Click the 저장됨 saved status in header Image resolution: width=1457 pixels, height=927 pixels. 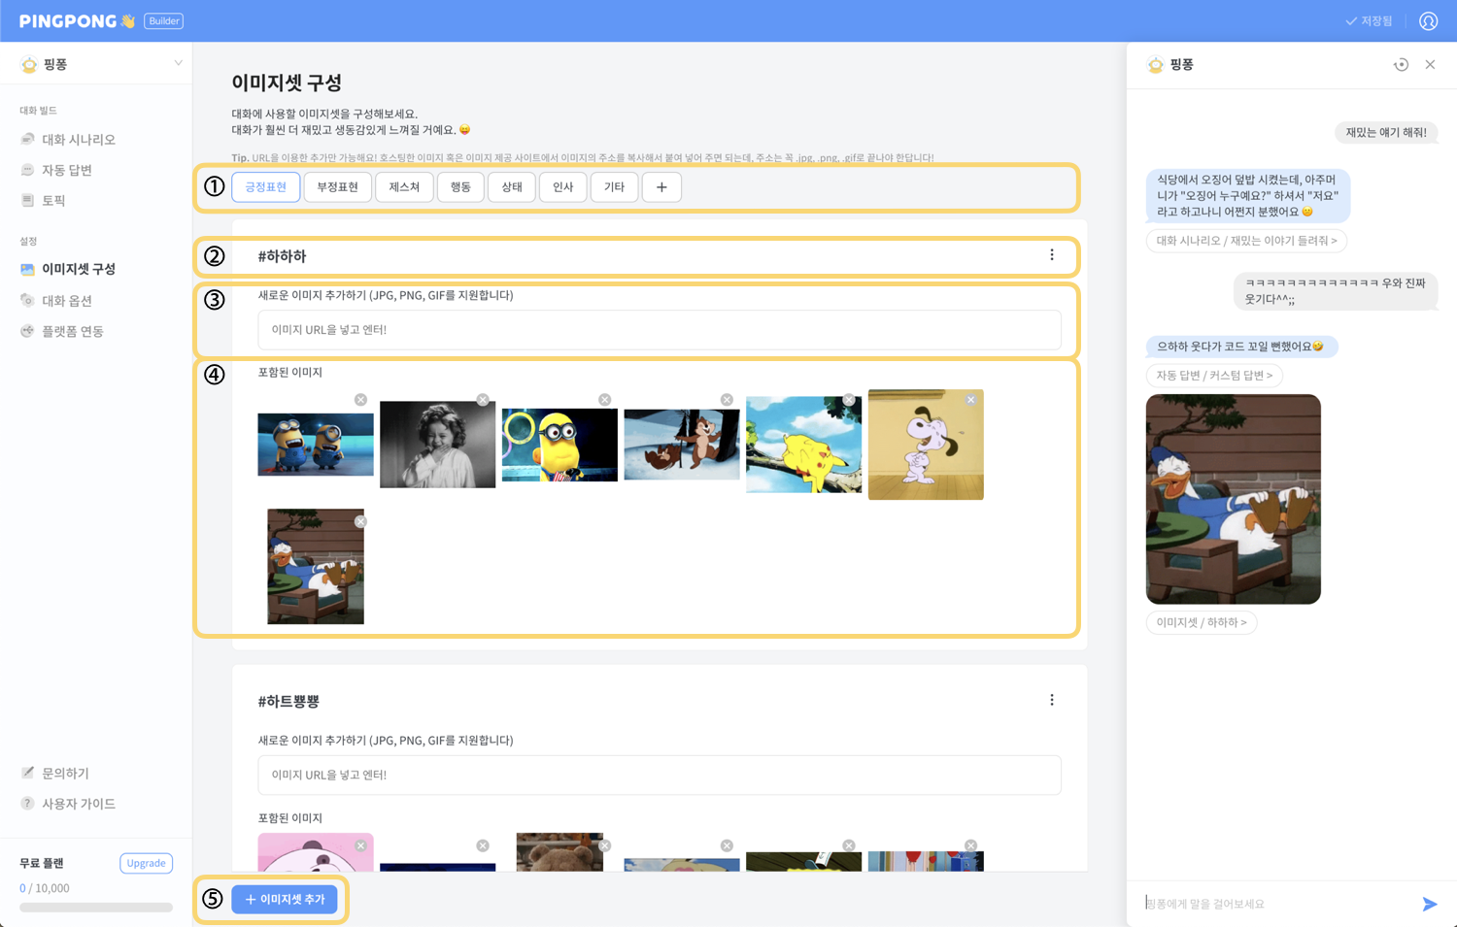1369,20
